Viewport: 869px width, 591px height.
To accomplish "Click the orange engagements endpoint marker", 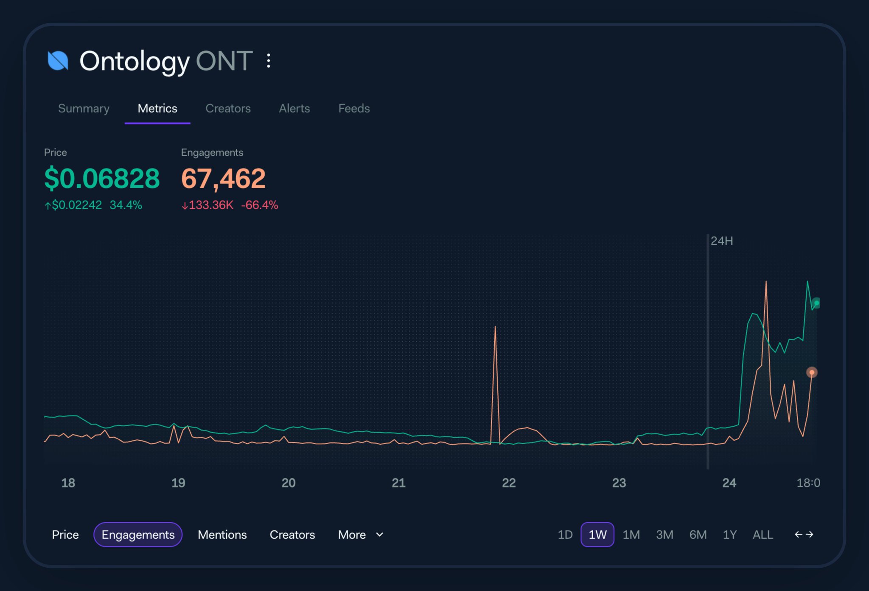I will (x=811, y=372).
